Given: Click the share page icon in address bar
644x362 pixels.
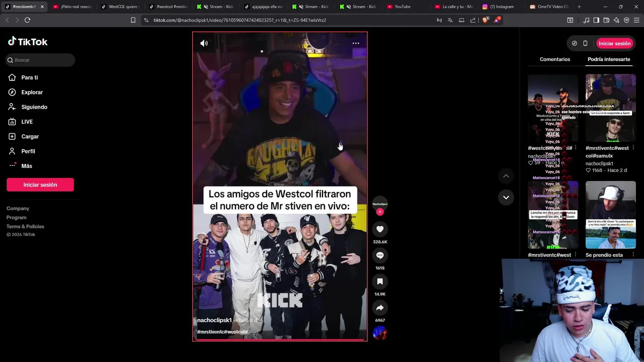Looking at the screenshot, I should 473,20.
